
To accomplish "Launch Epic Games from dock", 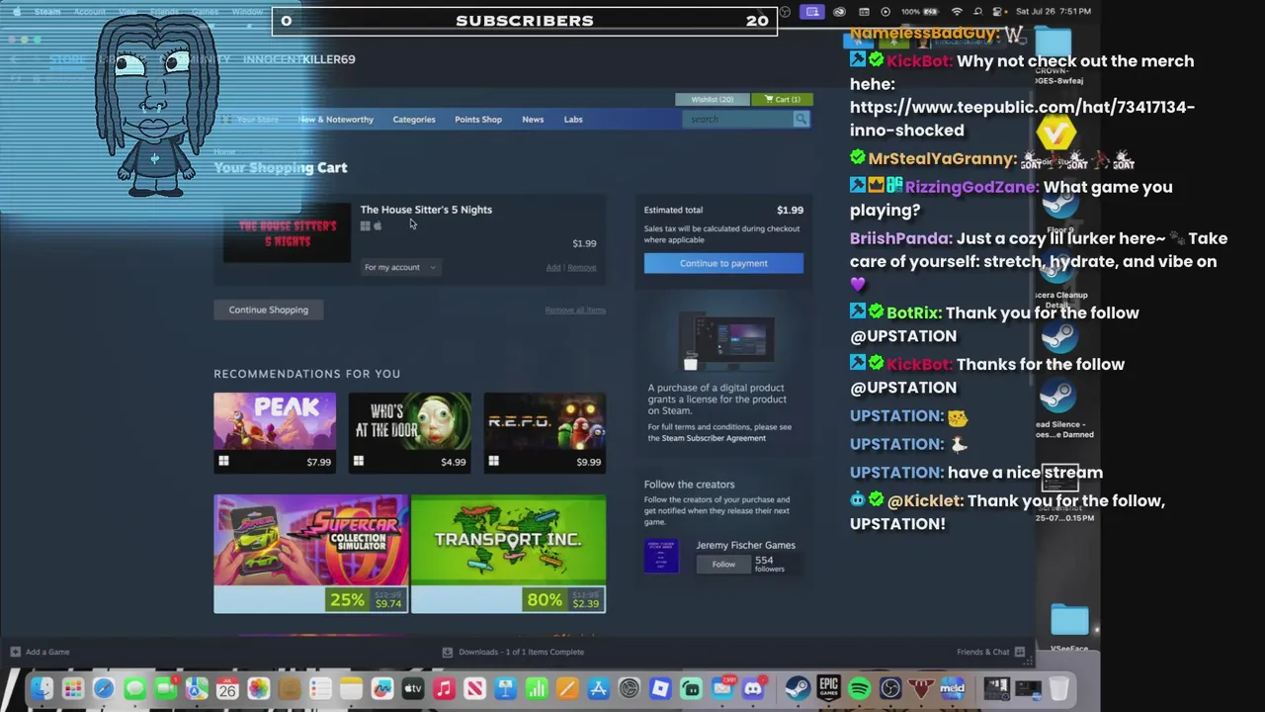I will [x=828, y=688].
